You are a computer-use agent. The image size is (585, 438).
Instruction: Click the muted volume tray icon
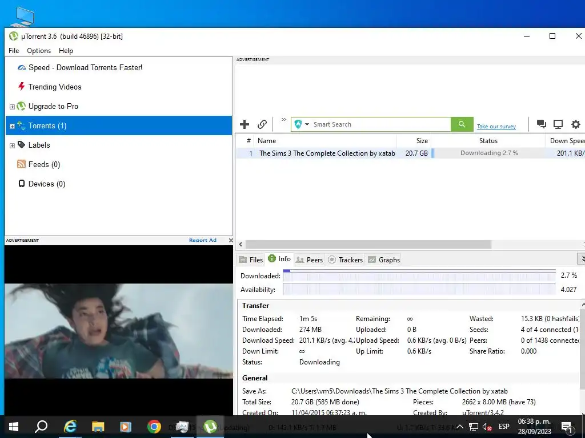coord(487,427)
